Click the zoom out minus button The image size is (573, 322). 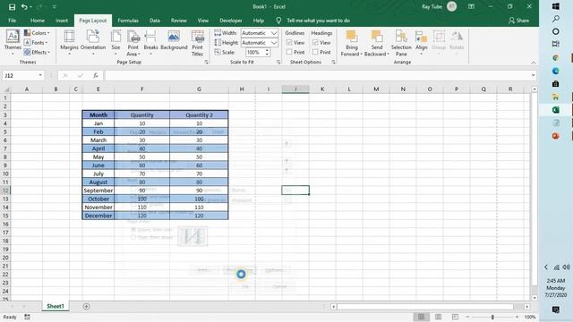(x=467, y=317)
